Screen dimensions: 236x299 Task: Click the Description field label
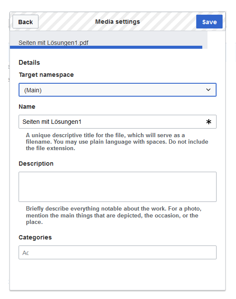[36, 164]
